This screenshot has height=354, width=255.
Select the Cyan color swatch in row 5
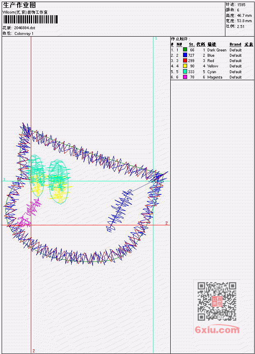click(185, 72)
